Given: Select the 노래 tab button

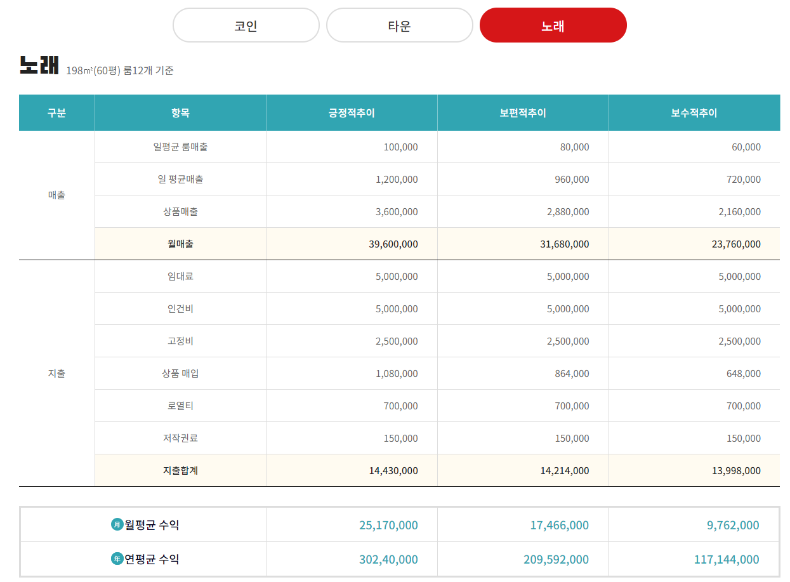Looking at the screenshot, I should (x=553, y=25).
